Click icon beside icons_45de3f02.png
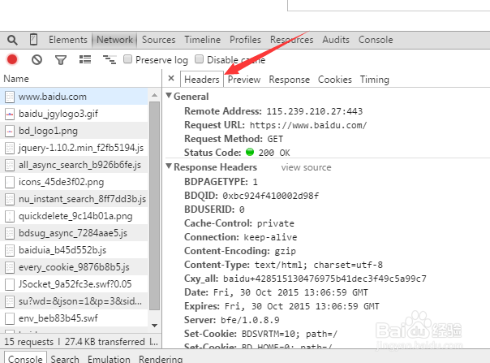Viewport: 490px width, 363px height. [x=10, y=182]
